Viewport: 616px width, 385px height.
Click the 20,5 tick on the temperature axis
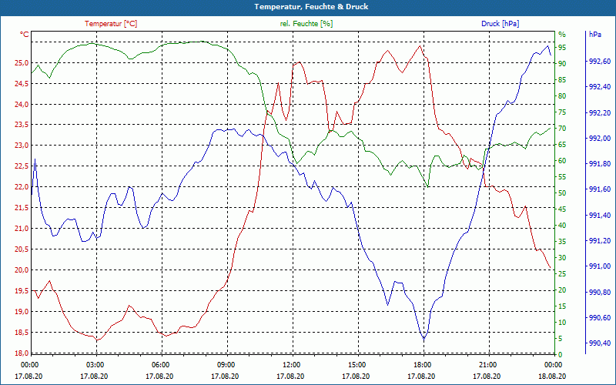[x=22, y=249]
